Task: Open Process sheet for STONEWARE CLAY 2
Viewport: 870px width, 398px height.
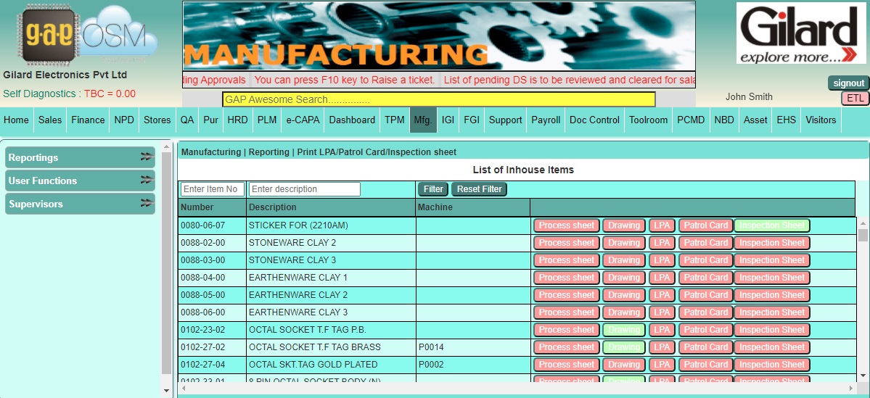Action: pos(567,243)
